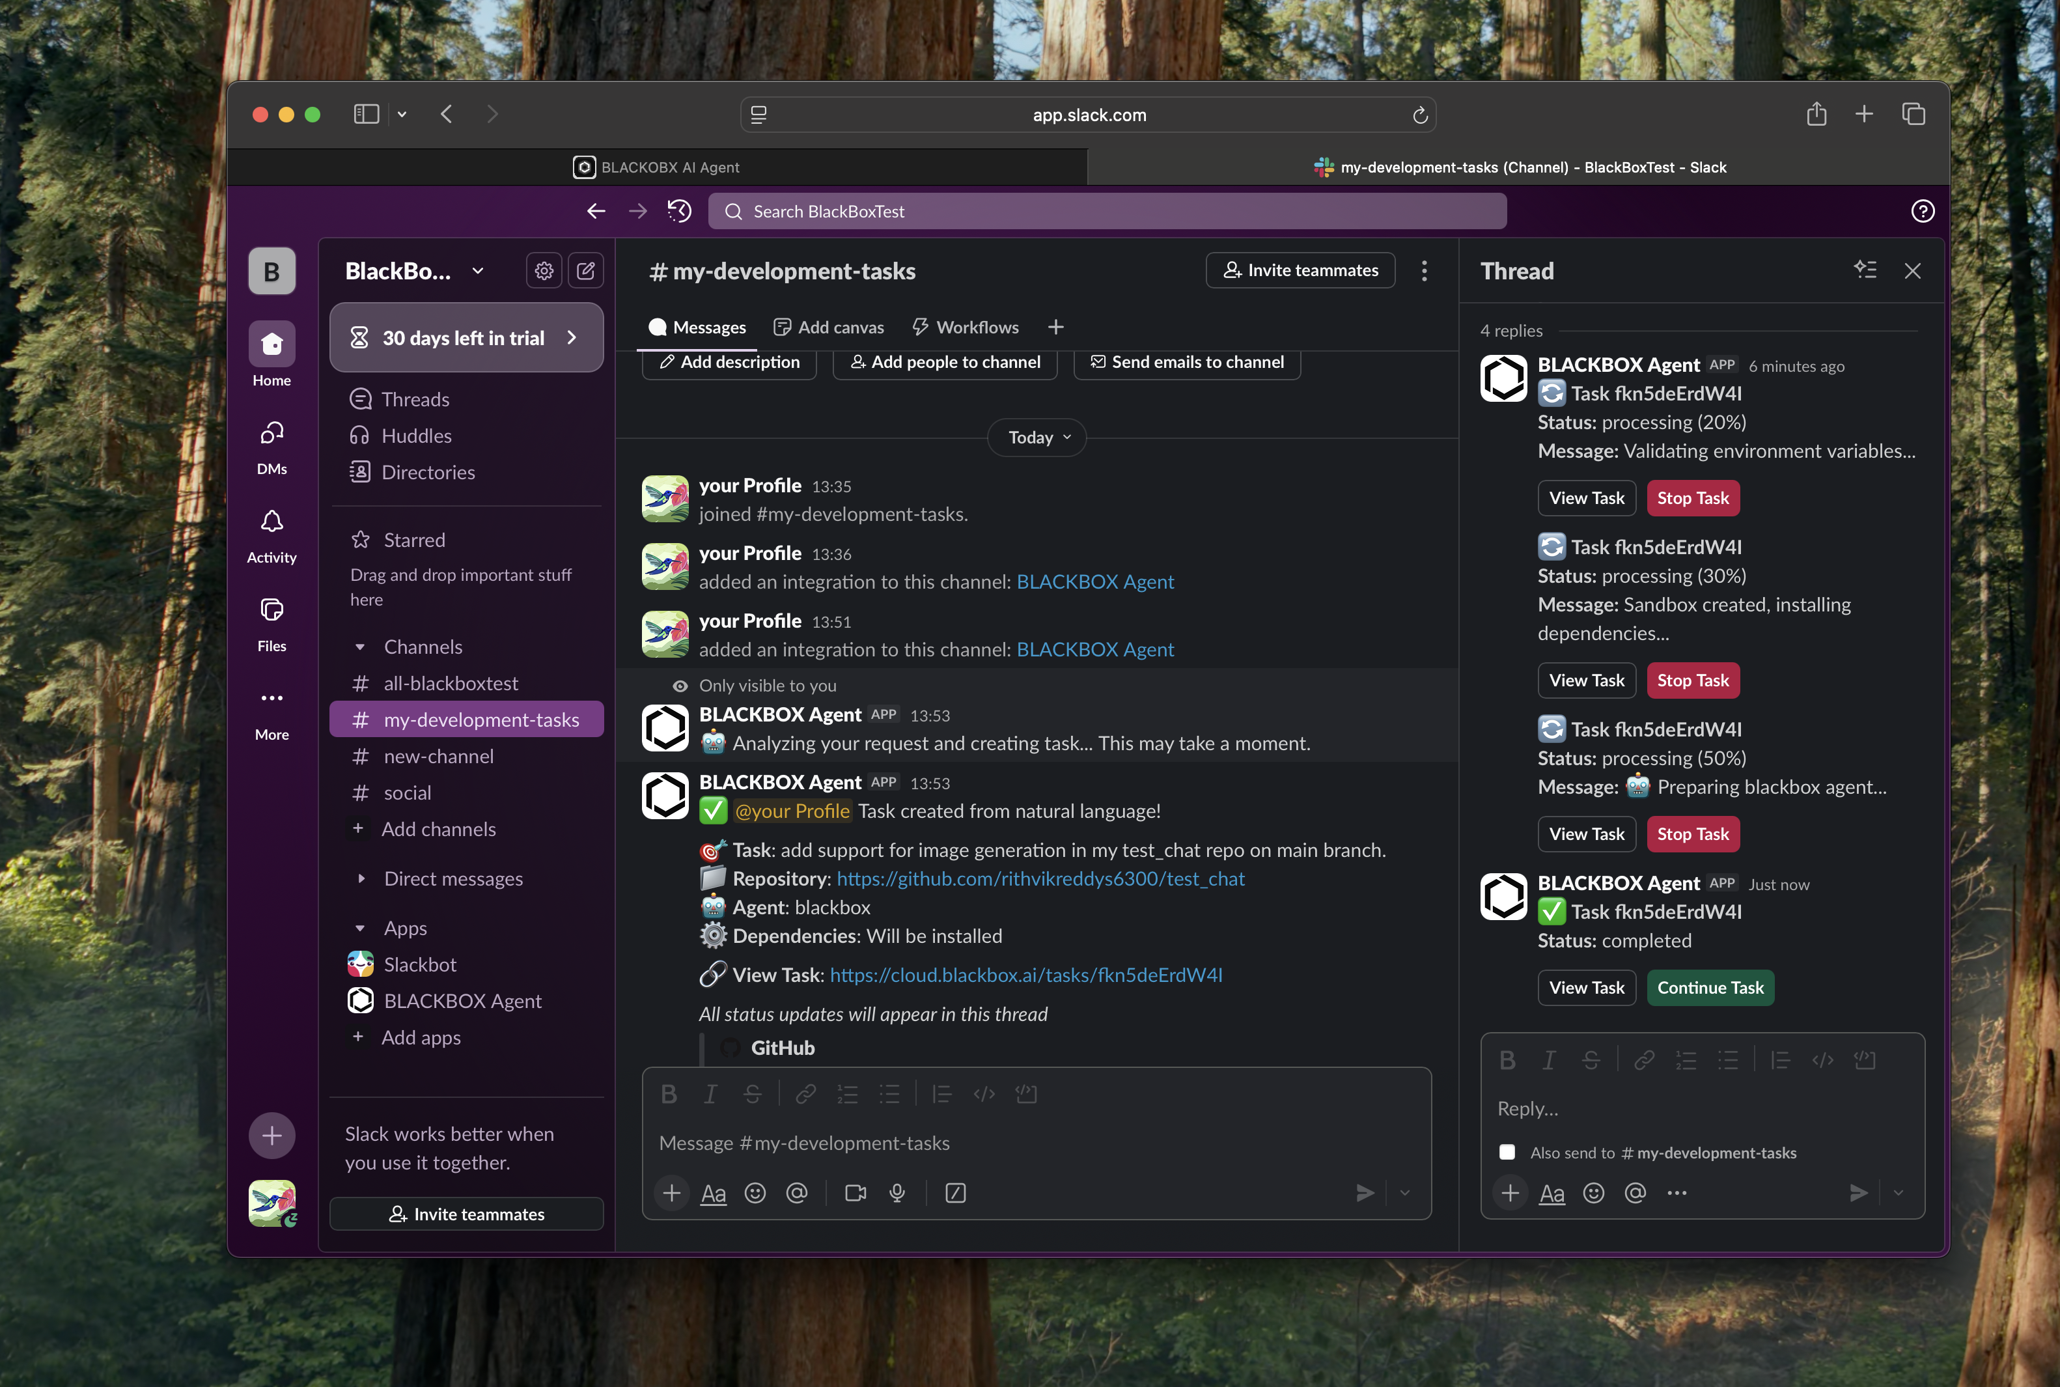2060x1387 pixels.
Task: Click the emoji picker in channel composer
Action: click(755, 1192)
